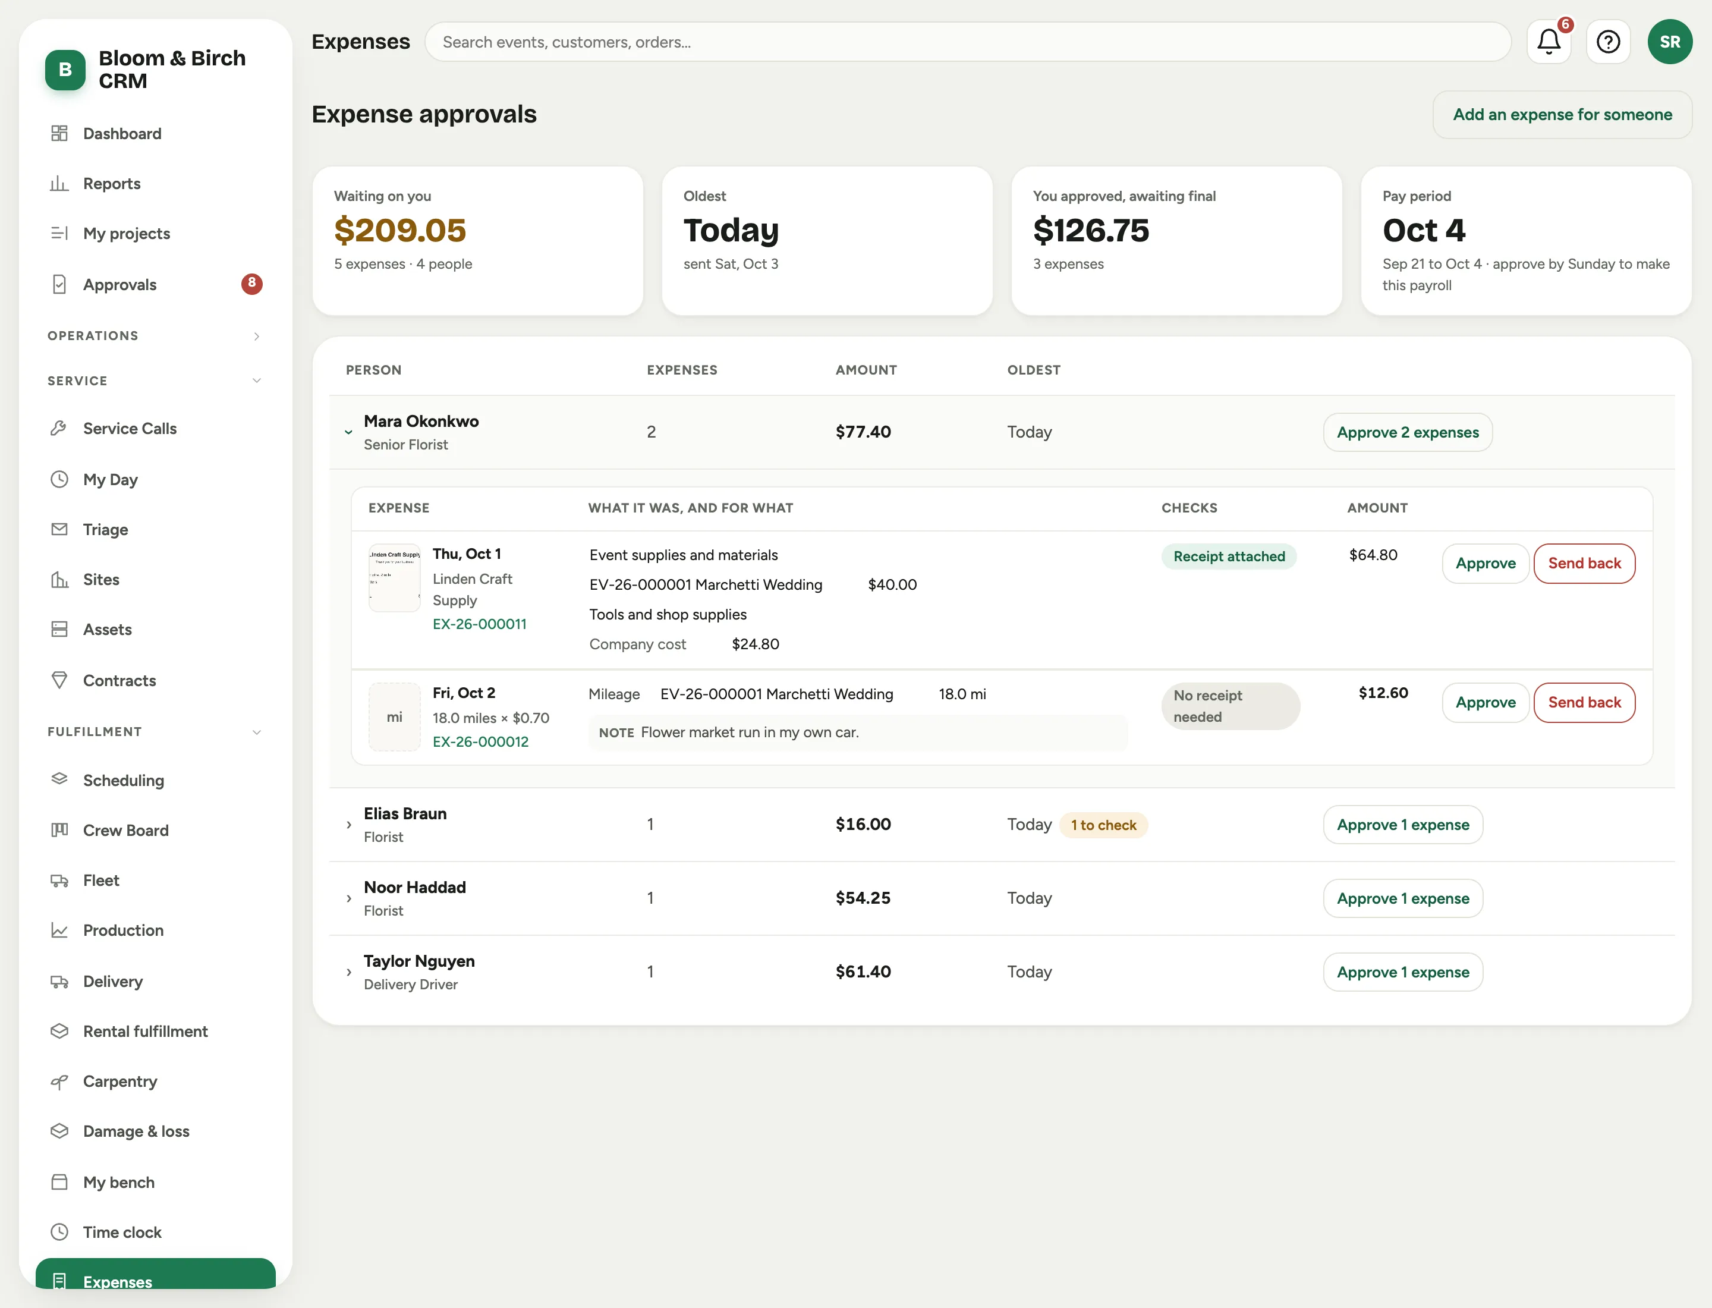Viewport: 1712px width, 1308px height.
Task: Click the '1 to check' badge
Action: pos(1103,825)
